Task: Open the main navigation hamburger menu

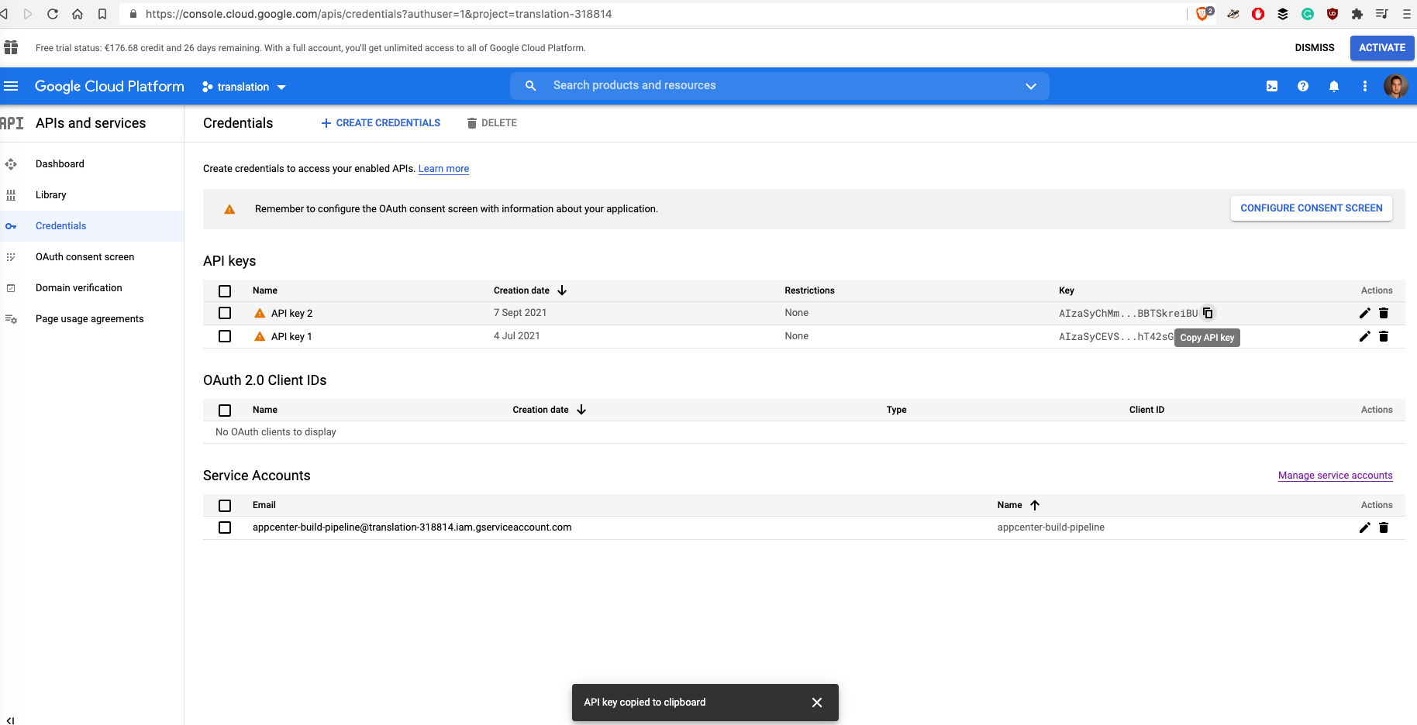Action: click(11, 86)
